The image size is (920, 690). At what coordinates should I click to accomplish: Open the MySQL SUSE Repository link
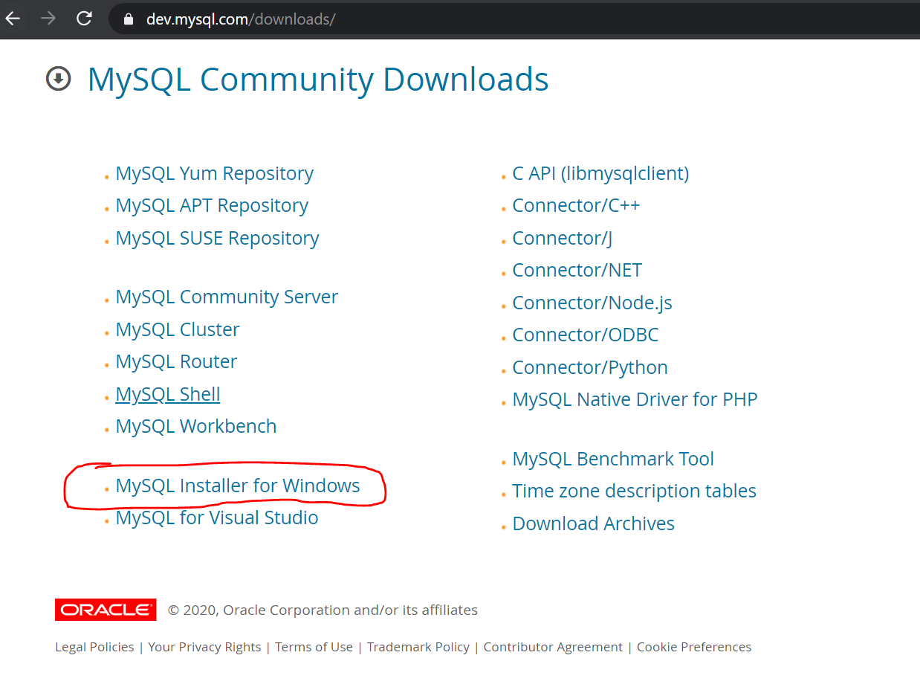217,239
